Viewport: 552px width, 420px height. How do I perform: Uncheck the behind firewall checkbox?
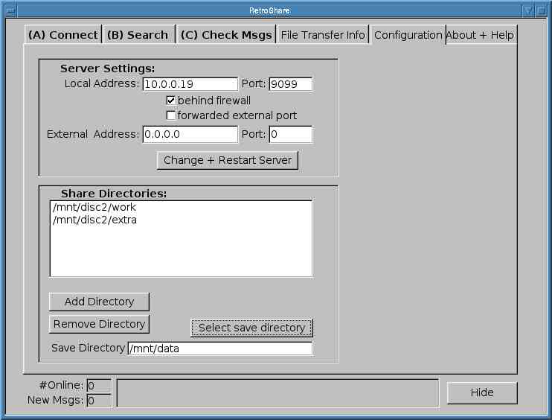click(x=170, y=101)
